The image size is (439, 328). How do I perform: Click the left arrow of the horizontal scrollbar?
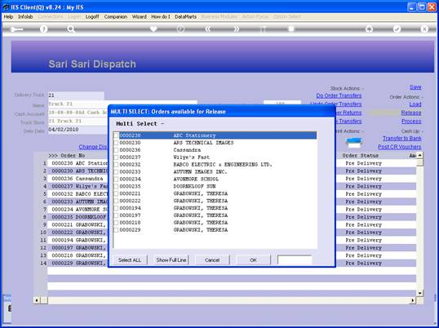37,300
